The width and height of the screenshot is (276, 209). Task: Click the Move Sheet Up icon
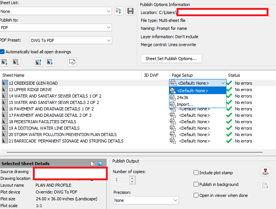click(x=39, y=62)
